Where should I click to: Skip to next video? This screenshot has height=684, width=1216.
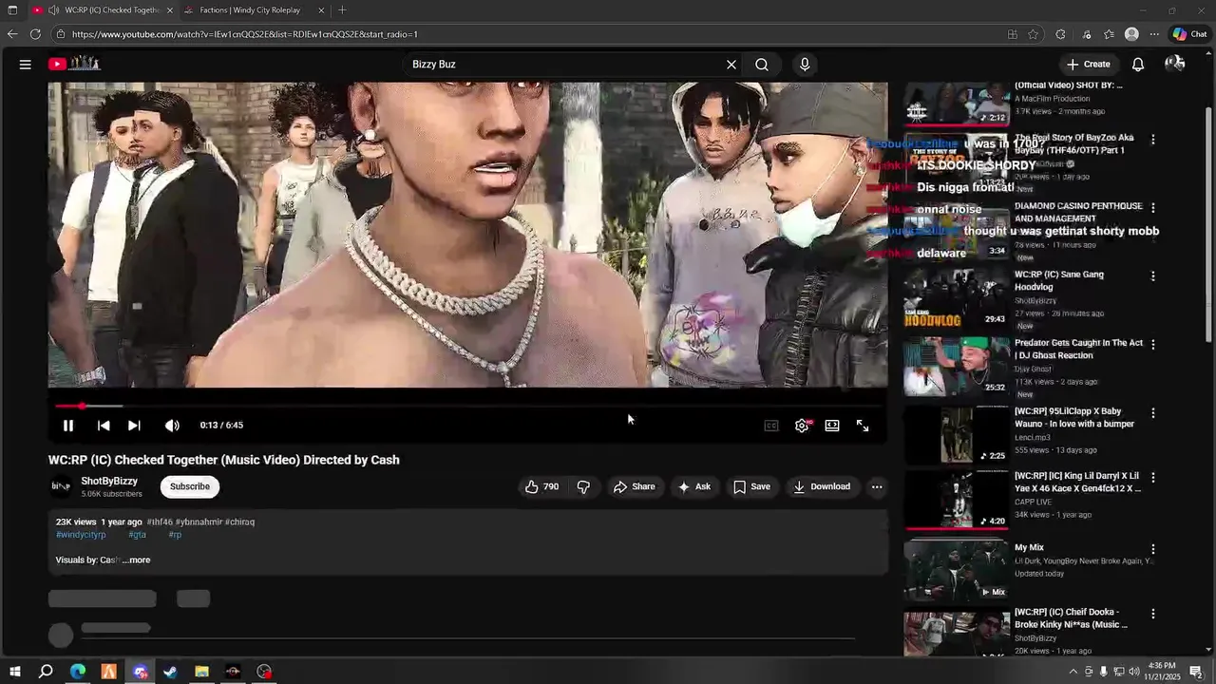pos(134,426)
